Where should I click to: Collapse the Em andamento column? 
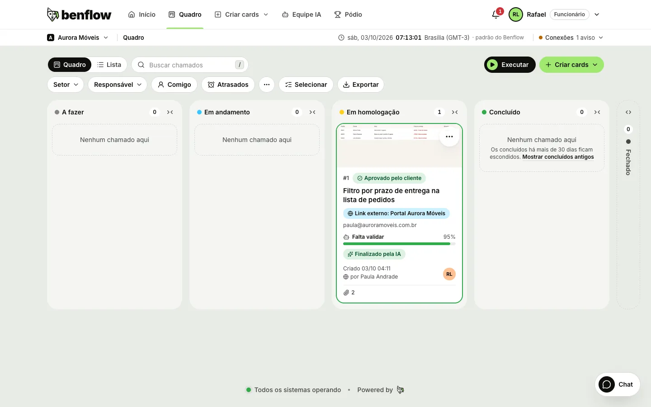click(x=312, y=112)
